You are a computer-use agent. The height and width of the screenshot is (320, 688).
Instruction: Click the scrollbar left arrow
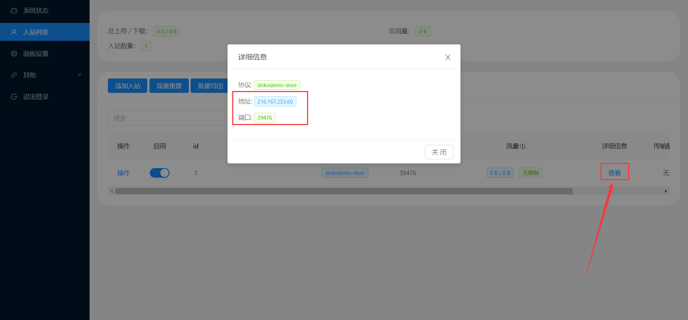(x=112, y=191)
